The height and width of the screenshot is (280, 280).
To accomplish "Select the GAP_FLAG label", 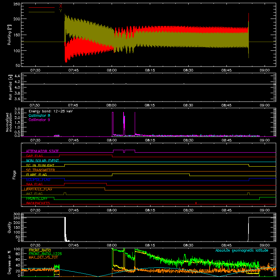I will [34, 156].
